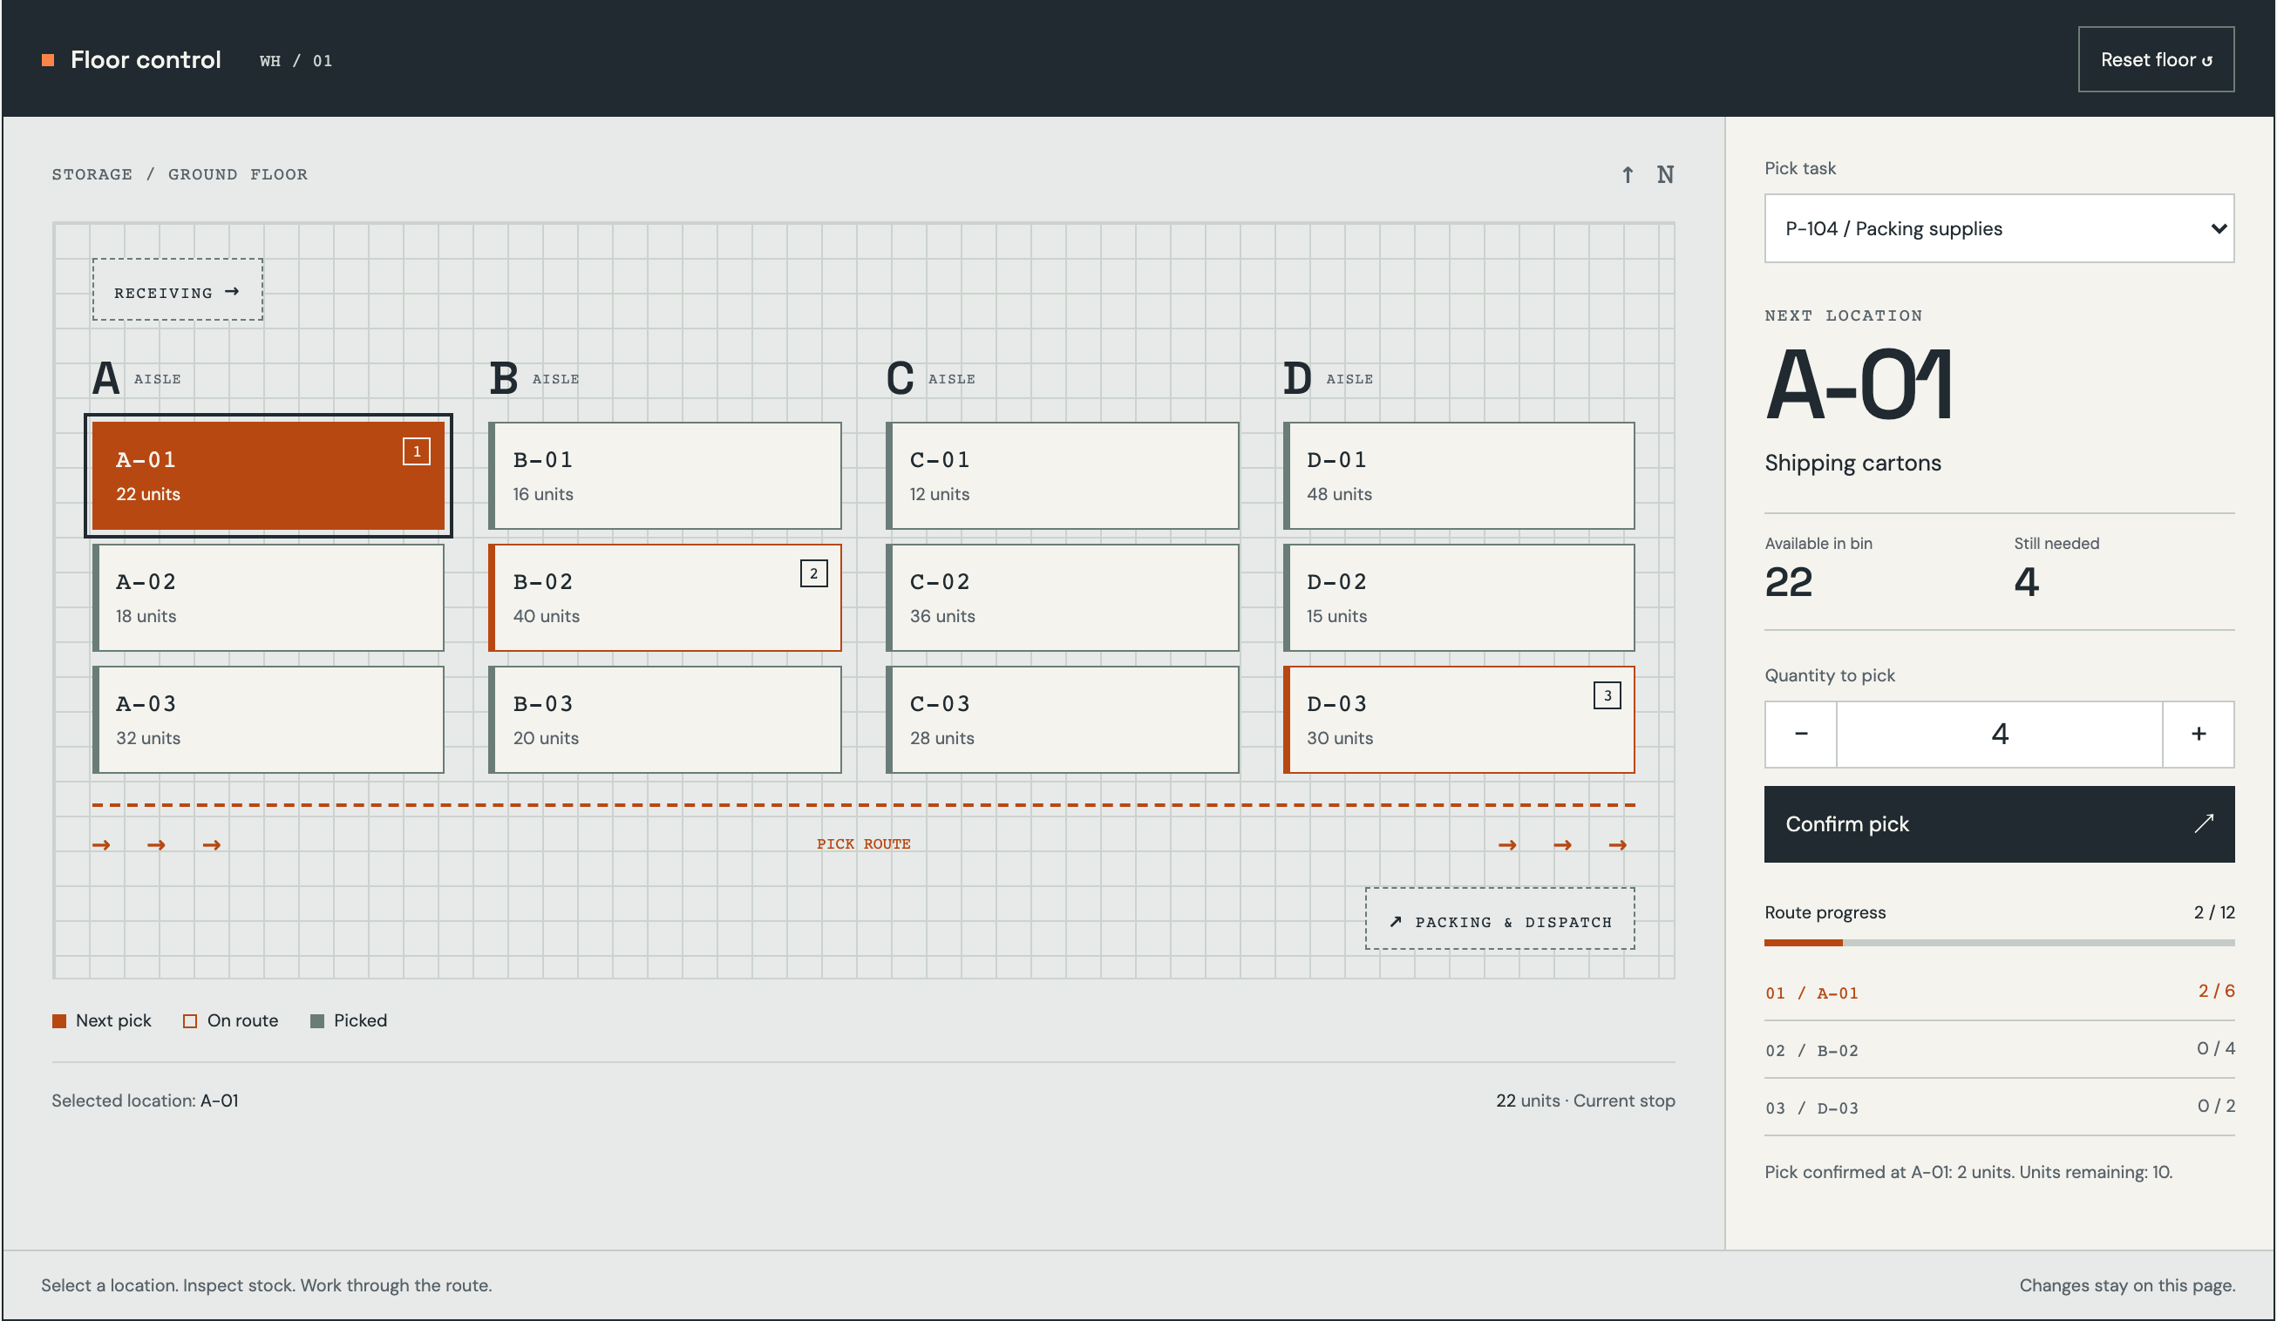The height and width of the screenshot is (1321, 2277).
Task: Click the Selected location: A-01 text
Action: tap(145, 1101)
